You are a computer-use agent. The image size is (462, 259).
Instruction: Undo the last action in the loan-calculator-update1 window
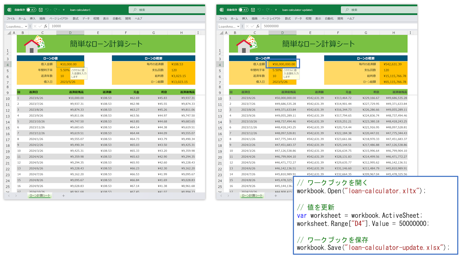tap(259, 10)
